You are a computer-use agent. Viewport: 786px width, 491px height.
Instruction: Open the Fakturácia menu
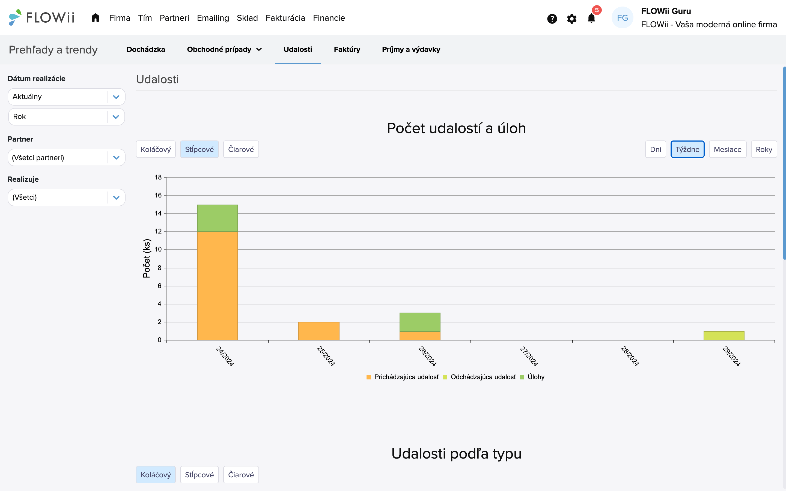point(285,18)
